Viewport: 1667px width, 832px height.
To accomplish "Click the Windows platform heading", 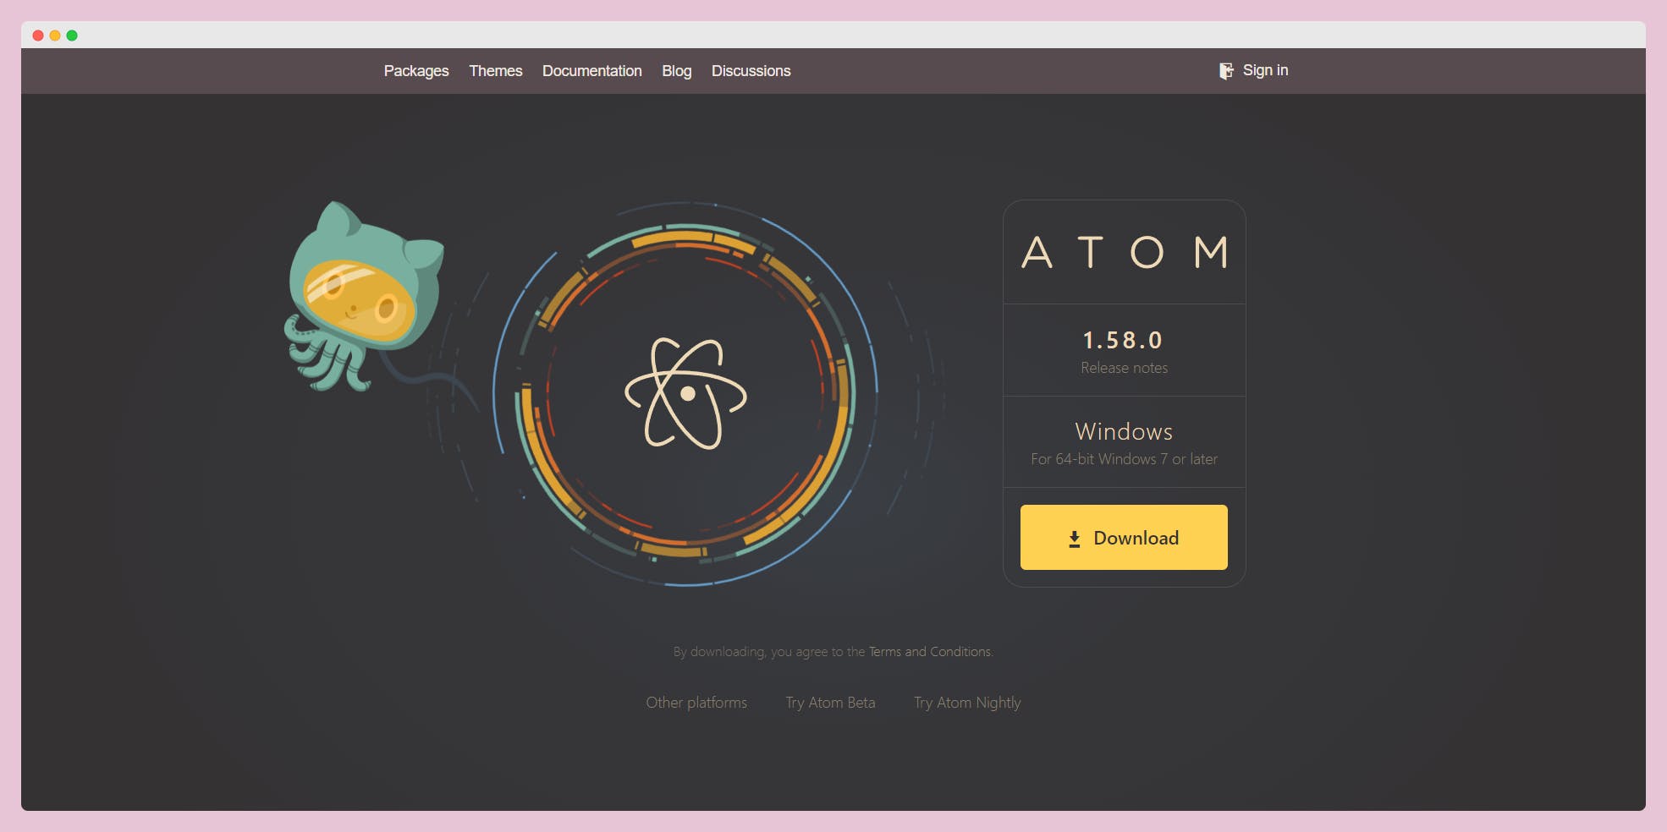I will click(1124, 431).
